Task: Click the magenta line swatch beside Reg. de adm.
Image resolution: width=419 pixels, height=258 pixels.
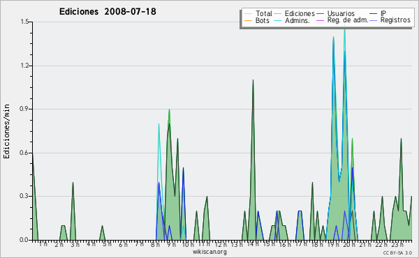Action: click(x=320, y=20)
